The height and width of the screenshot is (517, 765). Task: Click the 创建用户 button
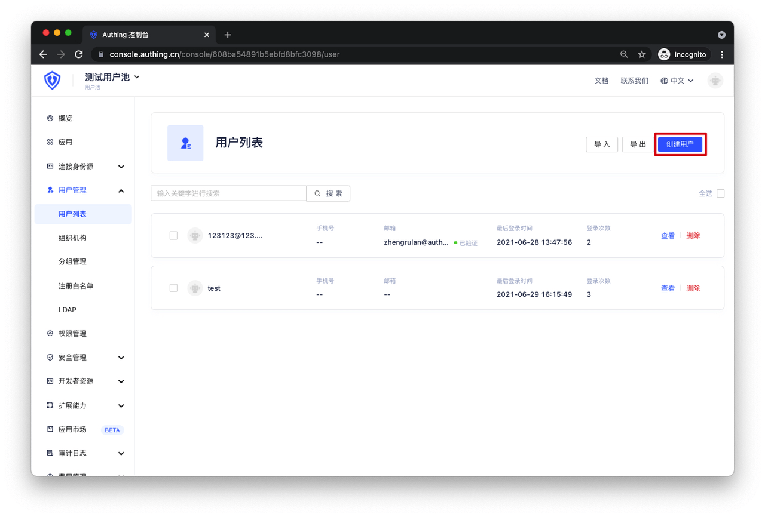click(680, 144)
